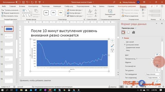Open the format pane options dropdown arrow
The width and height of the screenshot is (165, 92).
tap(156, 24)
